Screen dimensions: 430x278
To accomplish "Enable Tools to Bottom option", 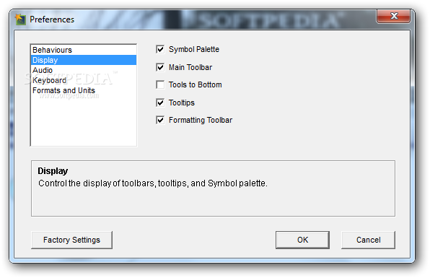I will (160, 84).
